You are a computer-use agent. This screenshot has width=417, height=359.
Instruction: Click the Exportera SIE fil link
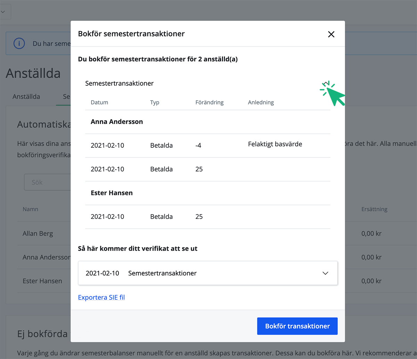(x=101, y=297)
